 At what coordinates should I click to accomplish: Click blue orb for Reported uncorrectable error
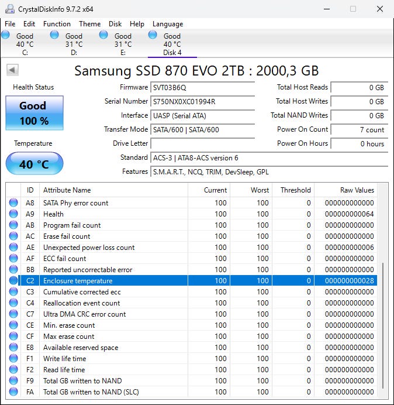13,269
